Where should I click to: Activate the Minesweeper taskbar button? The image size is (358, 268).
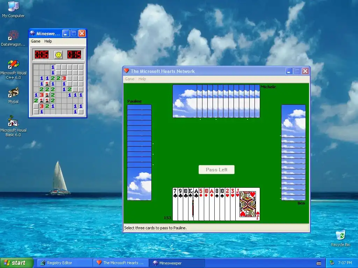(177, 263)
